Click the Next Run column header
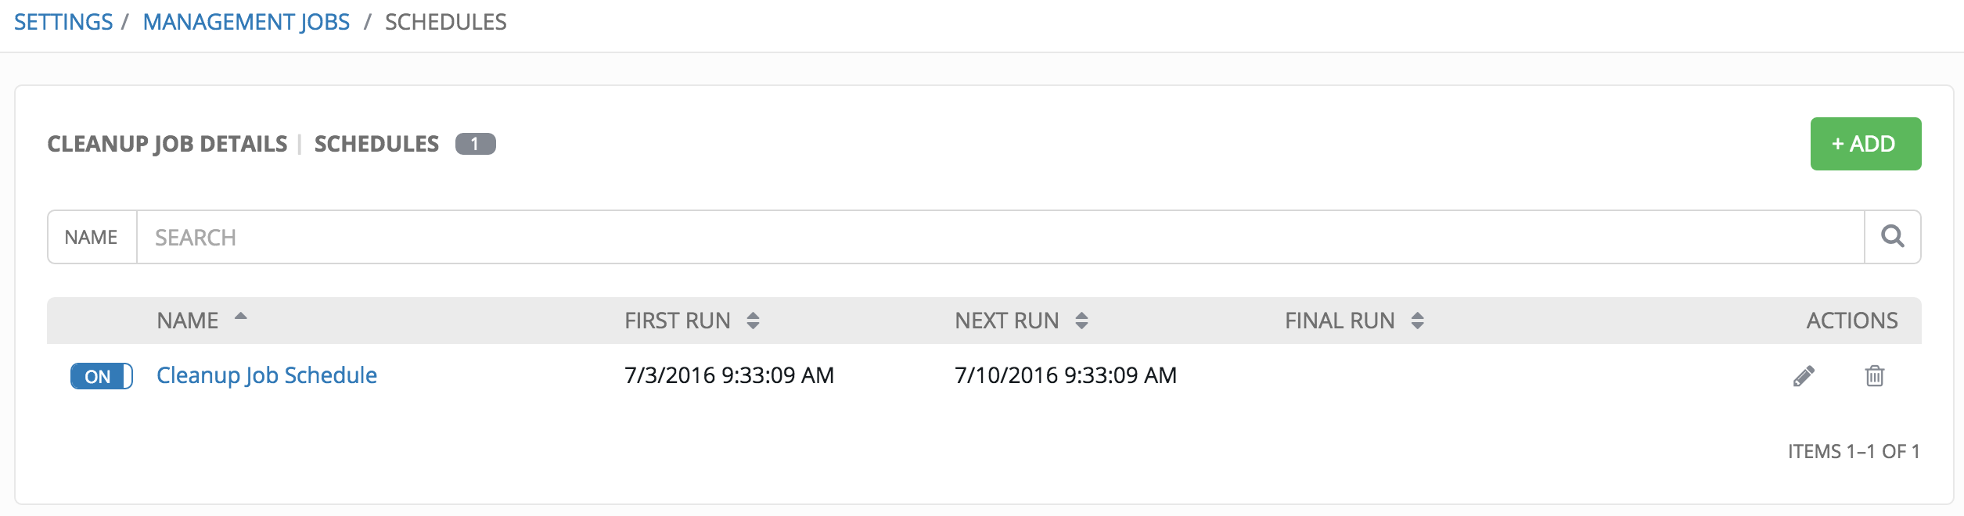The height and width of the screenshot is (516, 1964). click(1007, 321)
